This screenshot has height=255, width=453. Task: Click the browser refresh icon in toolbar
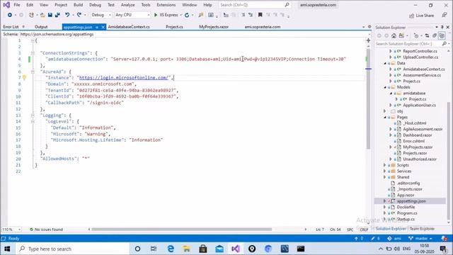tap(187, 15)
